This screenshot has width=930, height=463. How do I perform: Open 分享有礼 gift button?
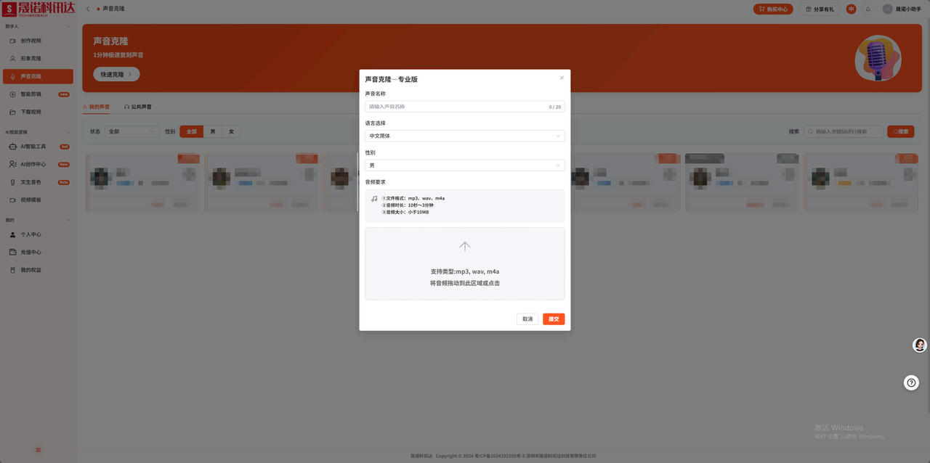820,9
